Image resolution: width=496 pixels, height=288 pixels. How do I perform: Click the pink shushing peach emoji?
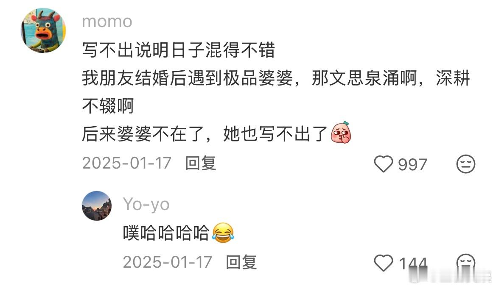[x=341, y=133]
